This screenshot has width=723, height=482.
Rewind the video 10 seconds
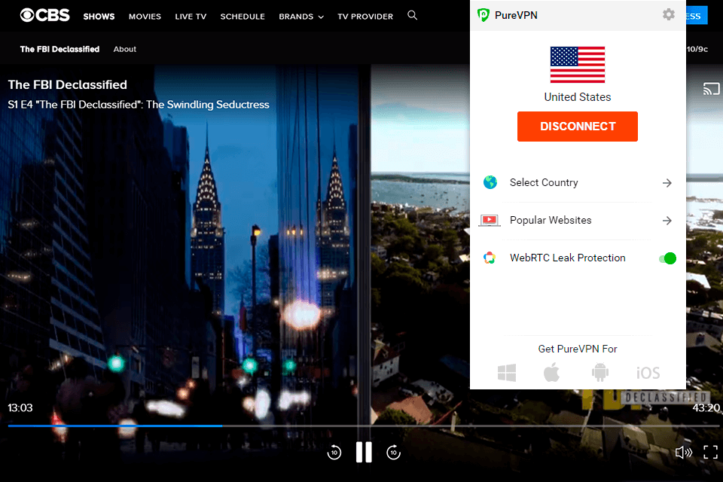pos(334,452)
